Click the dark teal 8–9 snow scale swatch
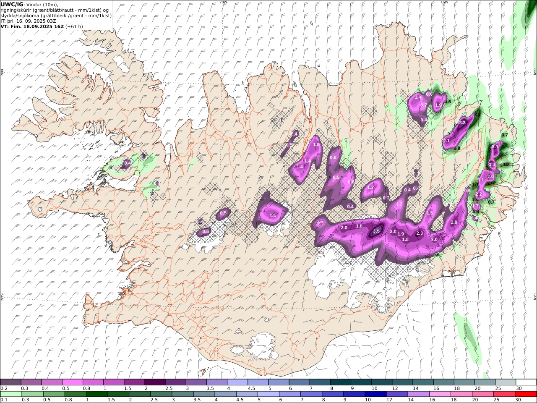This screenshot has height=403, width=537. pyautogui.click(x=340, y=382)
